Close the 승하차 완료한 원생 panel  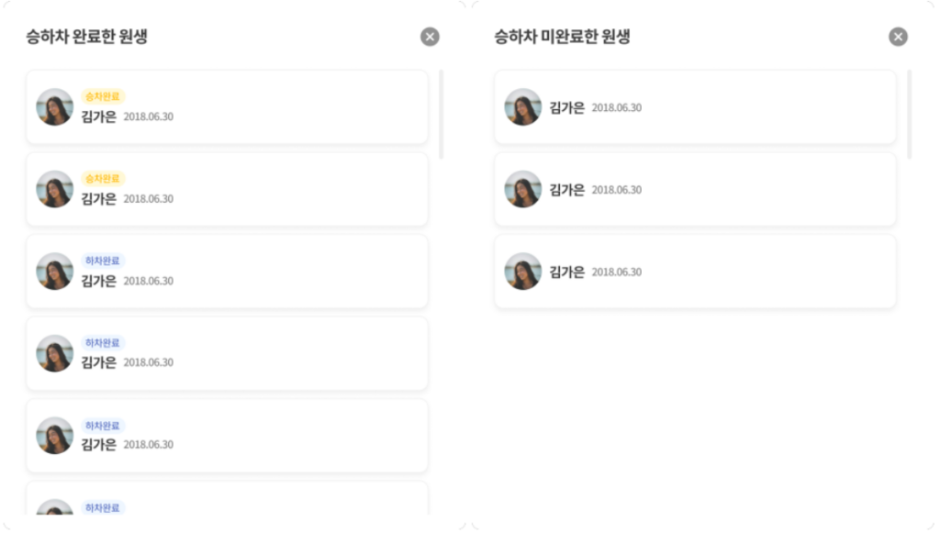pos(430,37)
